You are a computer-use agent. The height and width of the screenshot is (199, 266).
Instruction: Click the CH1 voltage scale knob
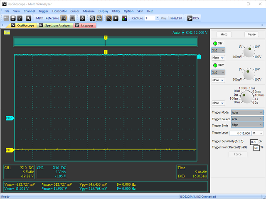pyautogui.click(x=248, y=51)
